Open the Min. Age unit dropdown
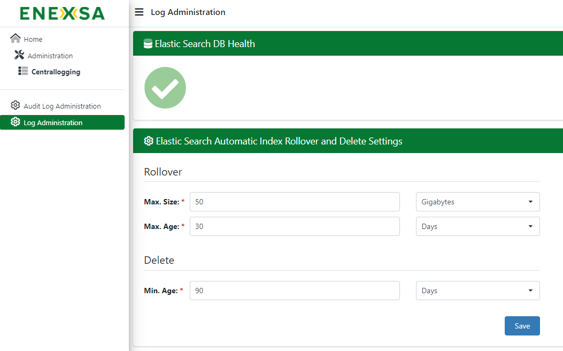 pos(478,291)
